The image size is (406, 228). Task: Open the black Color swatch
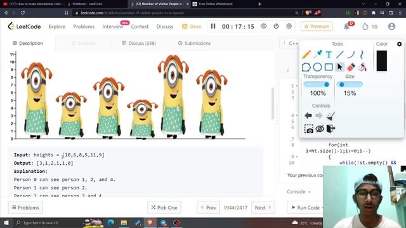pyautogui.click(x=382, y=61)
